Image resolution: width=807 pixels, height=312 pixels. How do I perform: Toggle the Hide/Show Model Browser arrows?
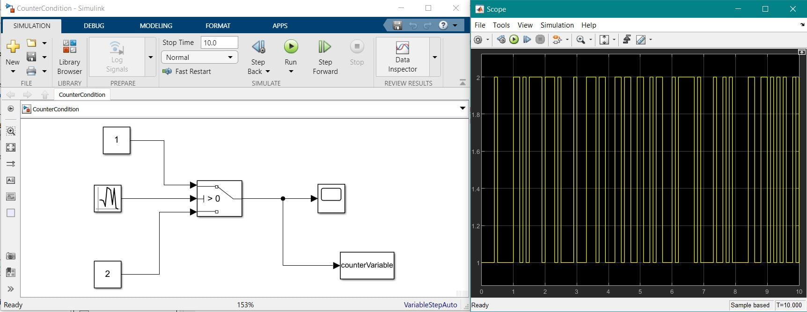[11, 289]
